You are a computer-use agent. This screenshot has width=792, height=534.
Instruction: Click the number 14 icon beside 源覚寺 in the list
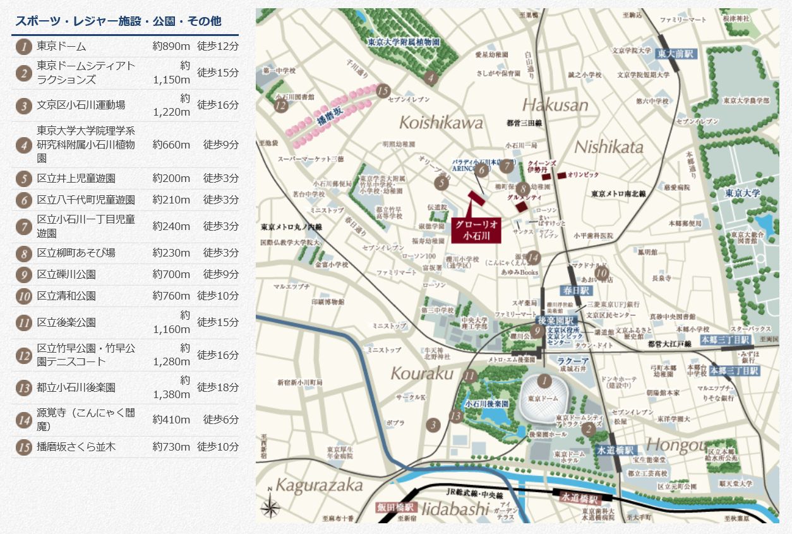point(23,420)
